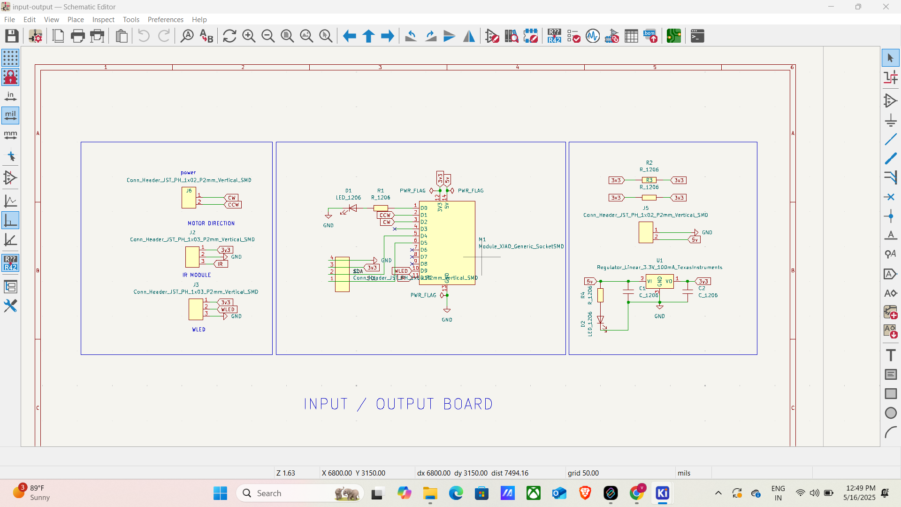Place a no-connect flag tool
Screen dimensions: 901x507
891,197
